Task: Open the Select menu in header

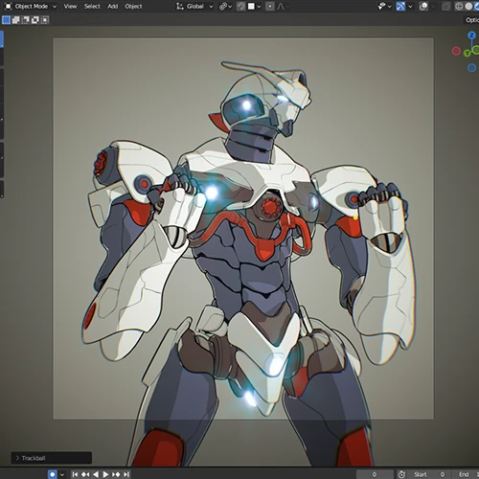Action: [x=92, y=6]
